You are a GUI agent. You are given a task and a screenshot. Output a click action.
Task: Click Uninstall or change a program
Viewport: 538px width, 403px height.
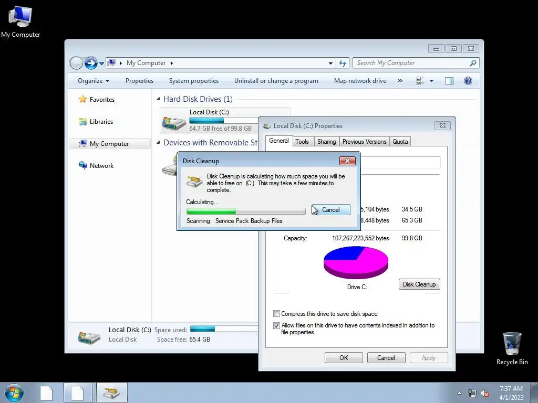[x=276, y=81]
